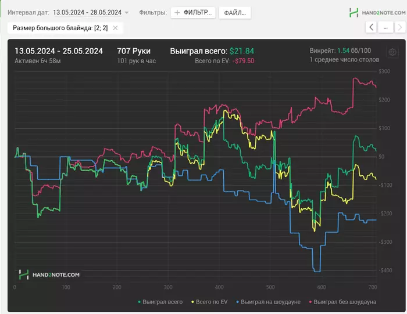Image resolution: width=407 pixels, height=314 pixels.
Task: Click the total won value $21.84
Action: [x=242, y=51]
